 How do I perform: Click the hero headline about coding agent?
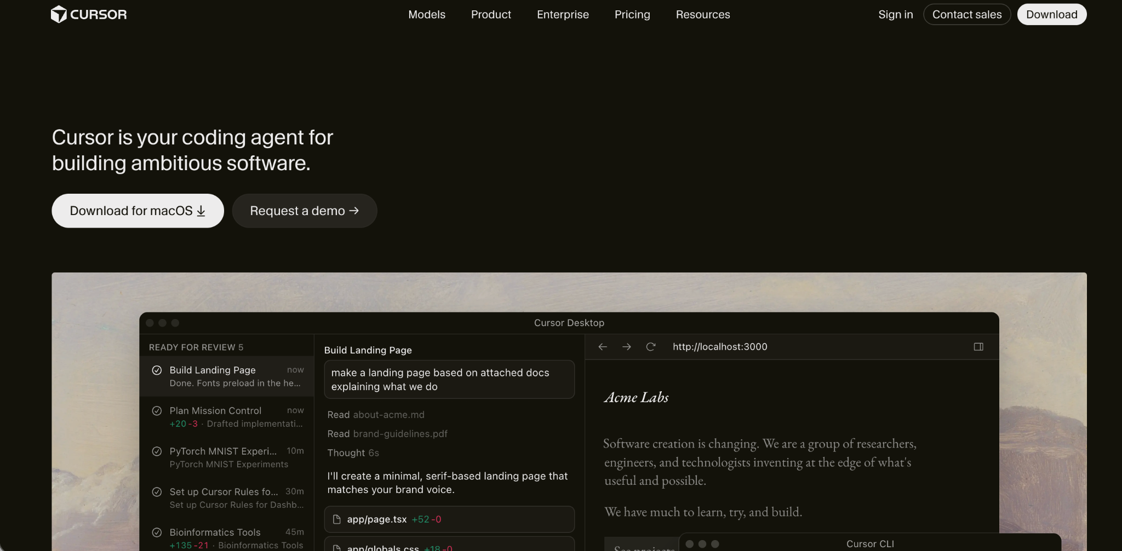coord(192,150)
